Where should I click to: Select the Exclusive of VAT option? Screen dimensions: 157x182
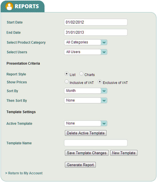click(100, 82)
